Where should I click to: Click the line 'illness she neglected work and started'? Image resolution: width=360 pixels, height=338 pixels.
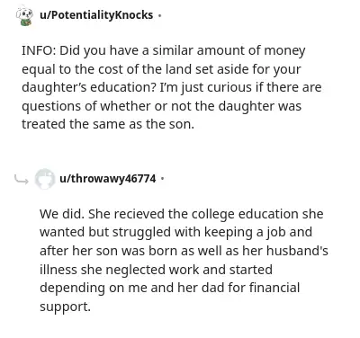pyautogui.click(x=156, y=270)
